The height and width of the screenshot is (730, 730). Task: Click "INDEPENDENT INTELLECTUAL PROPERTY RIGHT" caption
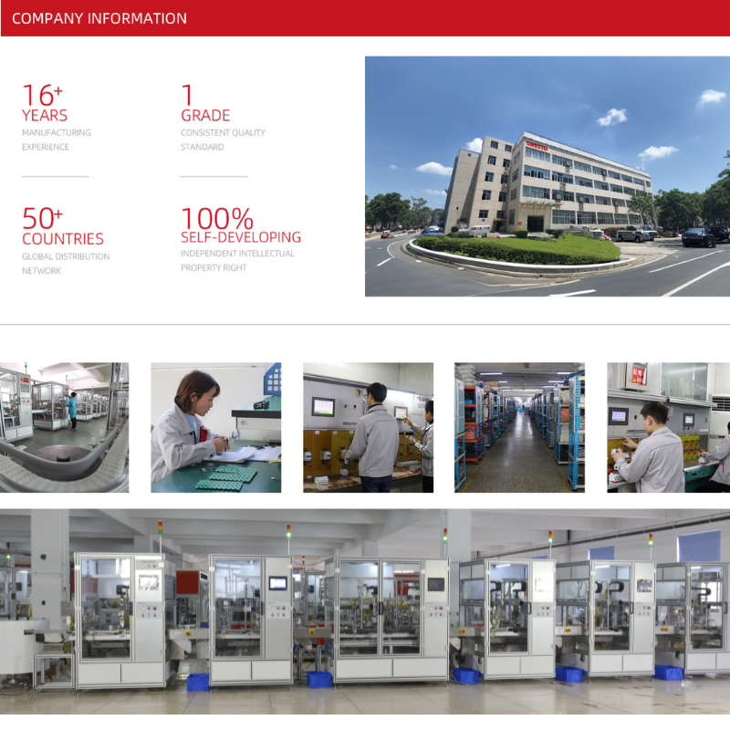(x=237, y=261)
